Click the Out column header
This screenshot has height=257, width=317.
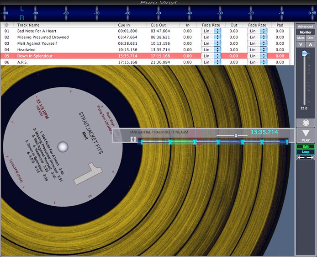tap(234, 25)
